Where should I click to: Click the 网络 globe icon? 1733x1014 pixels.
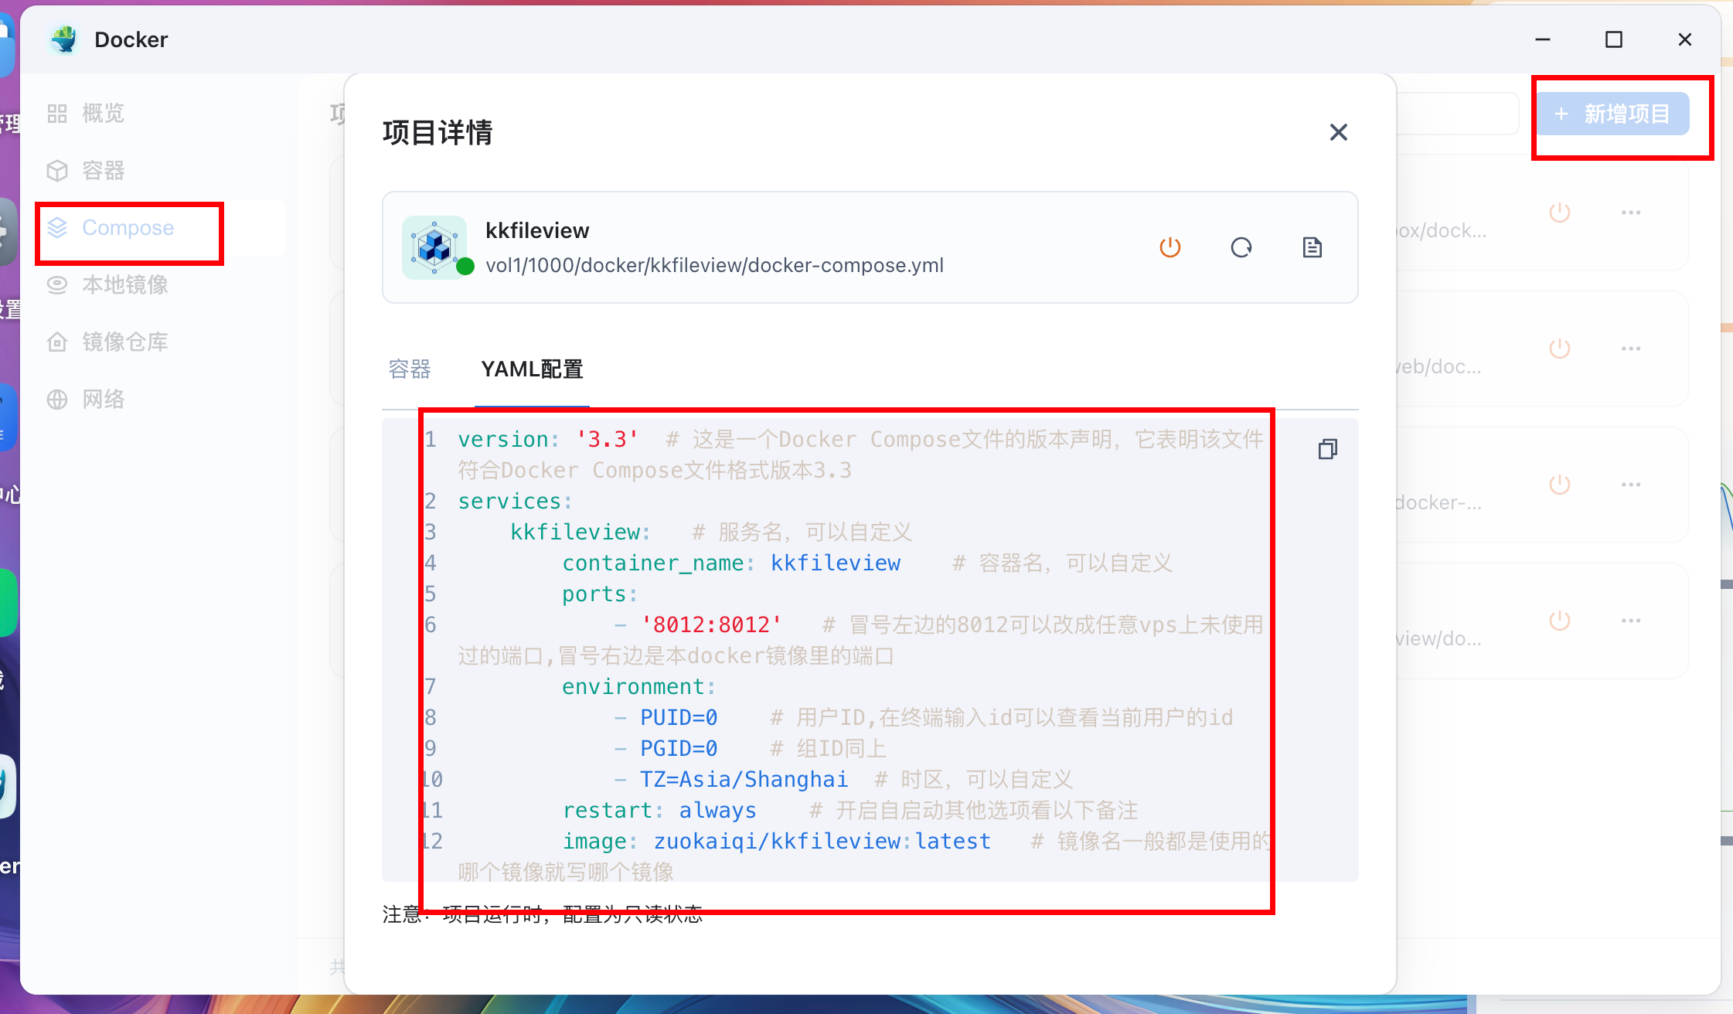57,400
